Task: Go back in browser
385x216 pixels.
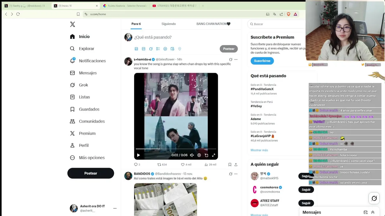Action: point(6,14)
